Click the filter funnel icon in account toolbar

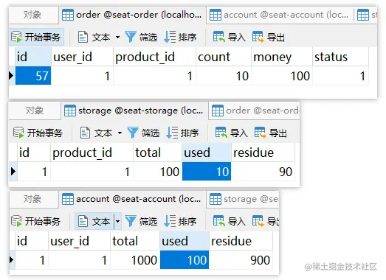(131, 221)
